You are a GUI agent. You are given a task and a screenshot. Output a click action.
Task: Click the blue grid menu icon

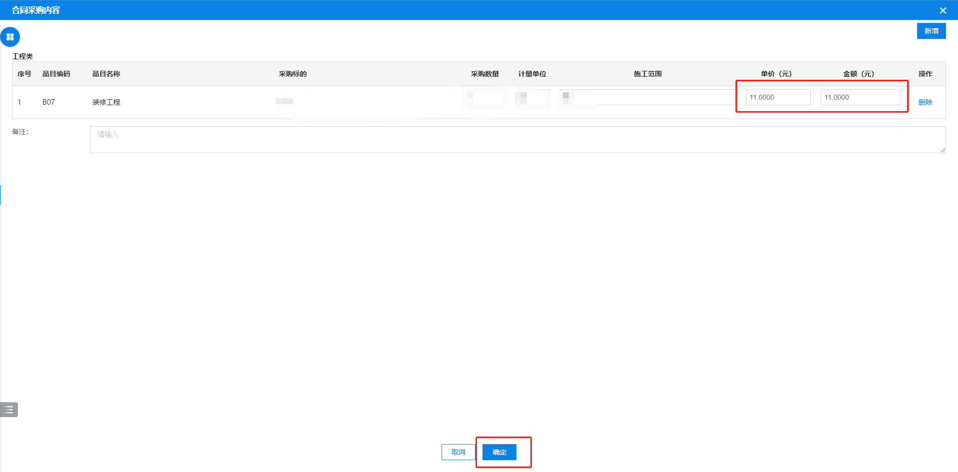pos(10,37)
